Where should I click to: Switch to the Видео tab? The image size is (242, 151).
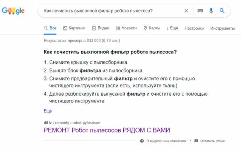pyautogui.click(x=101, y=28)
